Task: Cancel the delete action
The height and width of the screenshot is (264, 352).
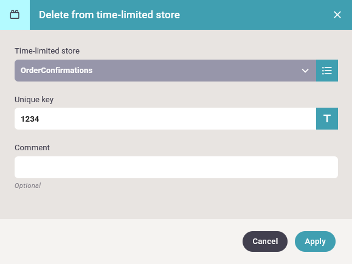Action: pyautogui.click(x=265, y=241)
